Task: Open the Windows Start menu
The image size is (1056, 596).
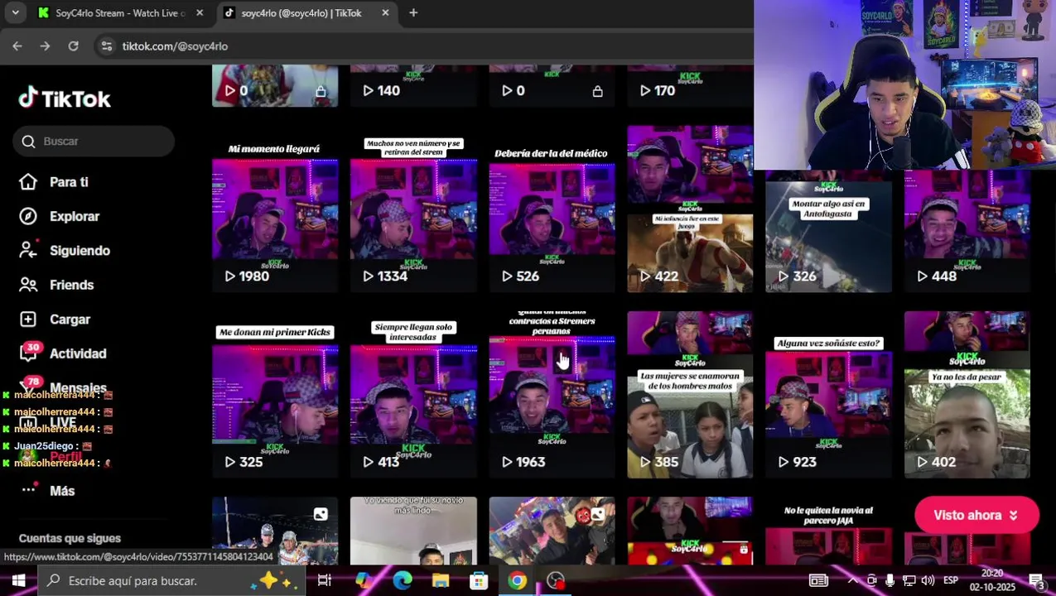Action: (x=18, y=581)
